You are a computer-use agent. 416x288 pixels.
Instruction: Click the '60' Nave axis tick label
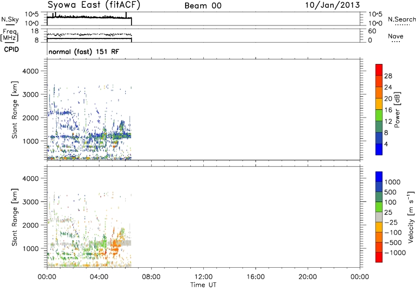tap(372, 31)
